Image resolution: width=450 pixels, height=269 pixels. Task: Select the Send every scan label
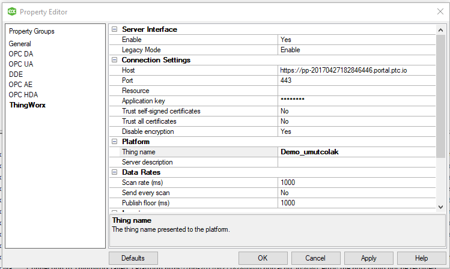(x=146, y=193)
